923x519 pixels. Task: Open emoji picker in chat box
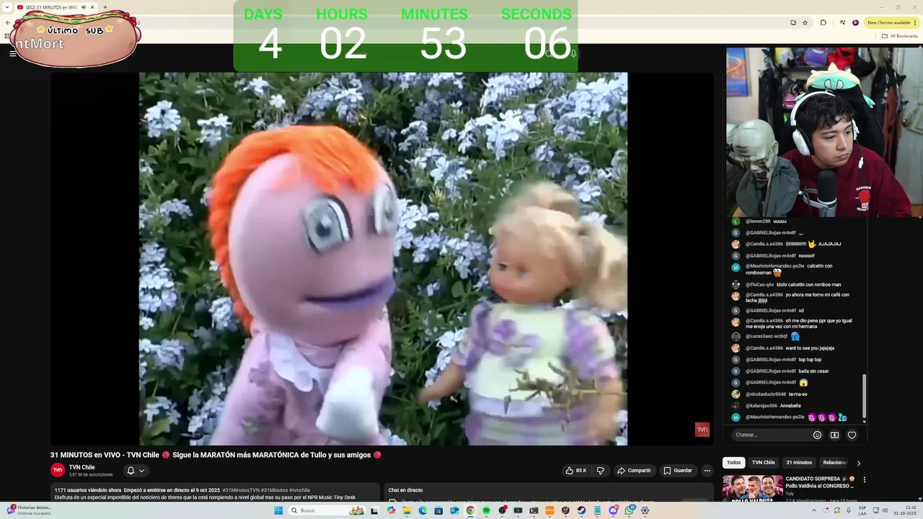click(817, 435)
